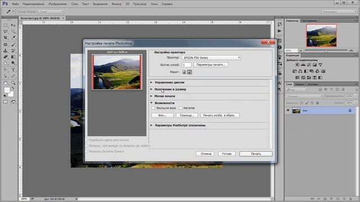This screenshot has width=360, height=202.
Task: Click the Фон... button
Action: point(163,115)
